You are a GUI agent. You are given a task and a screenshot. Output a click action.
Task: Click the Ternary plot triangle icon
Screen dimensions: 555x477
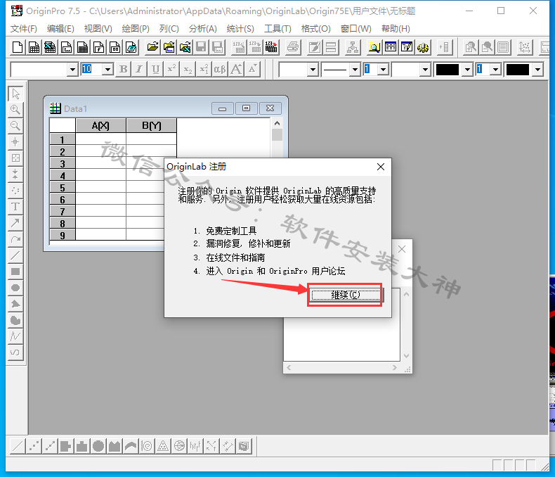[163, 446]
